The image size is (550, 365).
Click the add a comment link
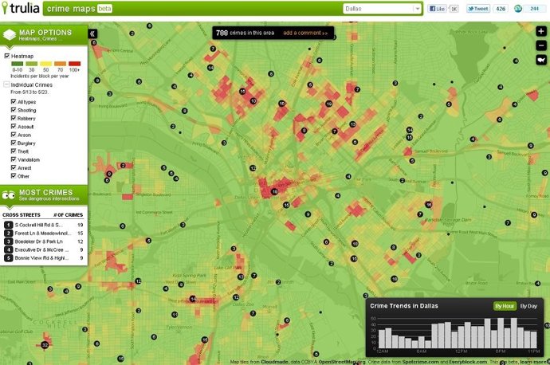305,33
